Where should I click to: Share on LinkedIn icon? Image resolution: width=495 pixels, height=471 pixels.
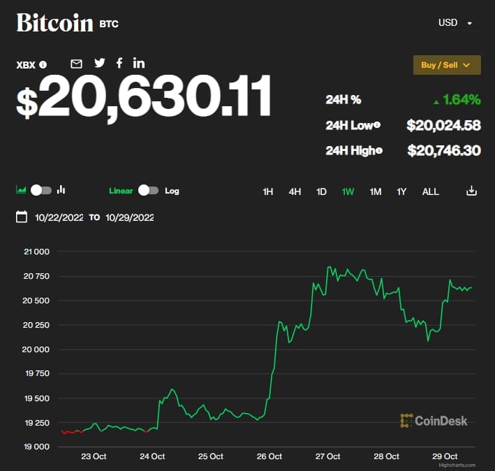coord(139,63)
